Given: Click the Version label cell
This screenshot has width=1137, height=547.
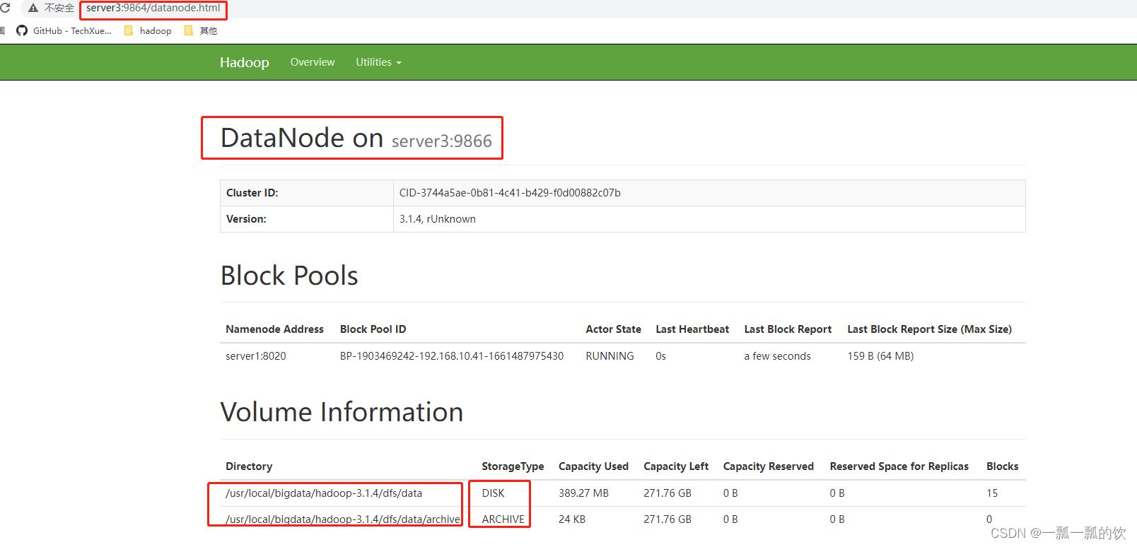Looking at the screenshot, I should (x=306, y=219).
